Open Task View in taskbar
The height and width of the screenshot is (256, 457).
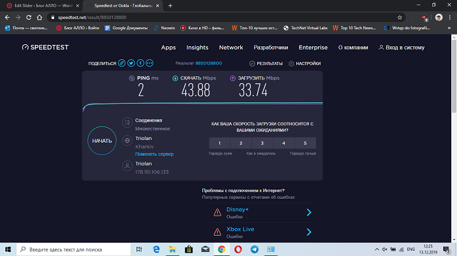tap(139, 249)
